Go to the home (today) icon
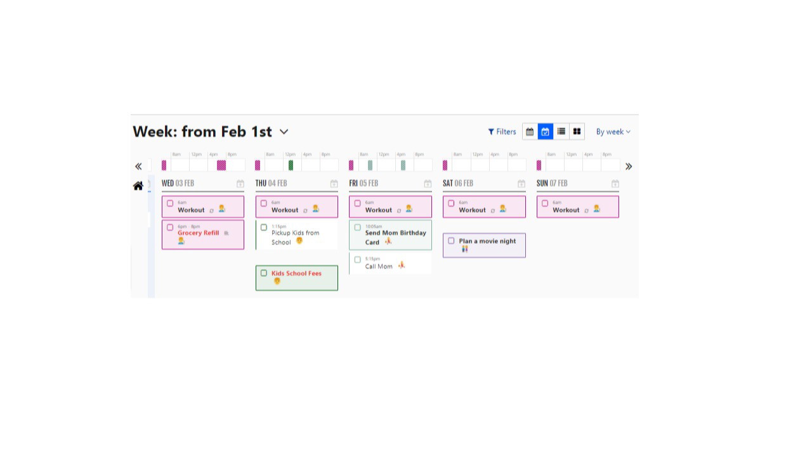Screen dimensions: 812x456 (x=138, y=186)
